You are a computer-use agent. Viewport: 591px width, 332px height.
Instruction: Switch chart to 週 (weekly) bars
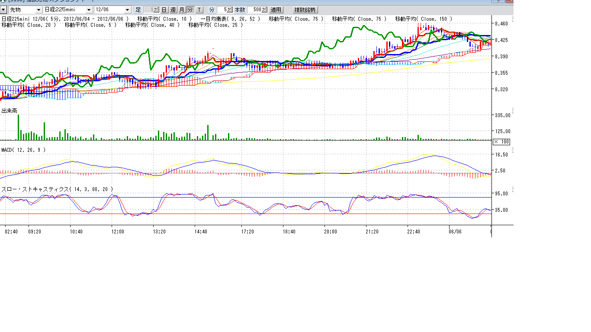(173, 10)
